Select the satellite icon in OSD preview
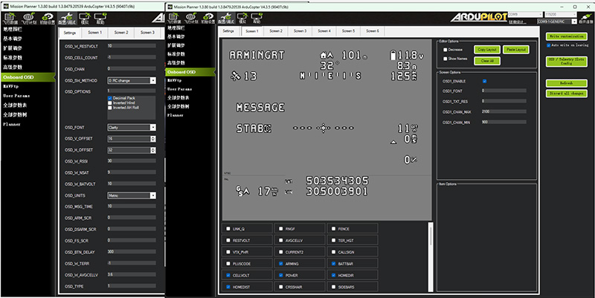This screenshot has height=298, width=595. 234,76
